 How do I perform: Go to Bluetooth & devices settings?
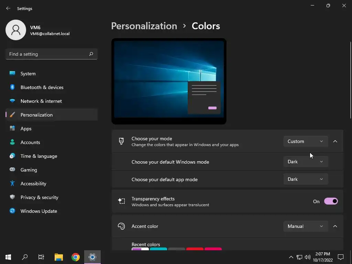coord(52,87)
